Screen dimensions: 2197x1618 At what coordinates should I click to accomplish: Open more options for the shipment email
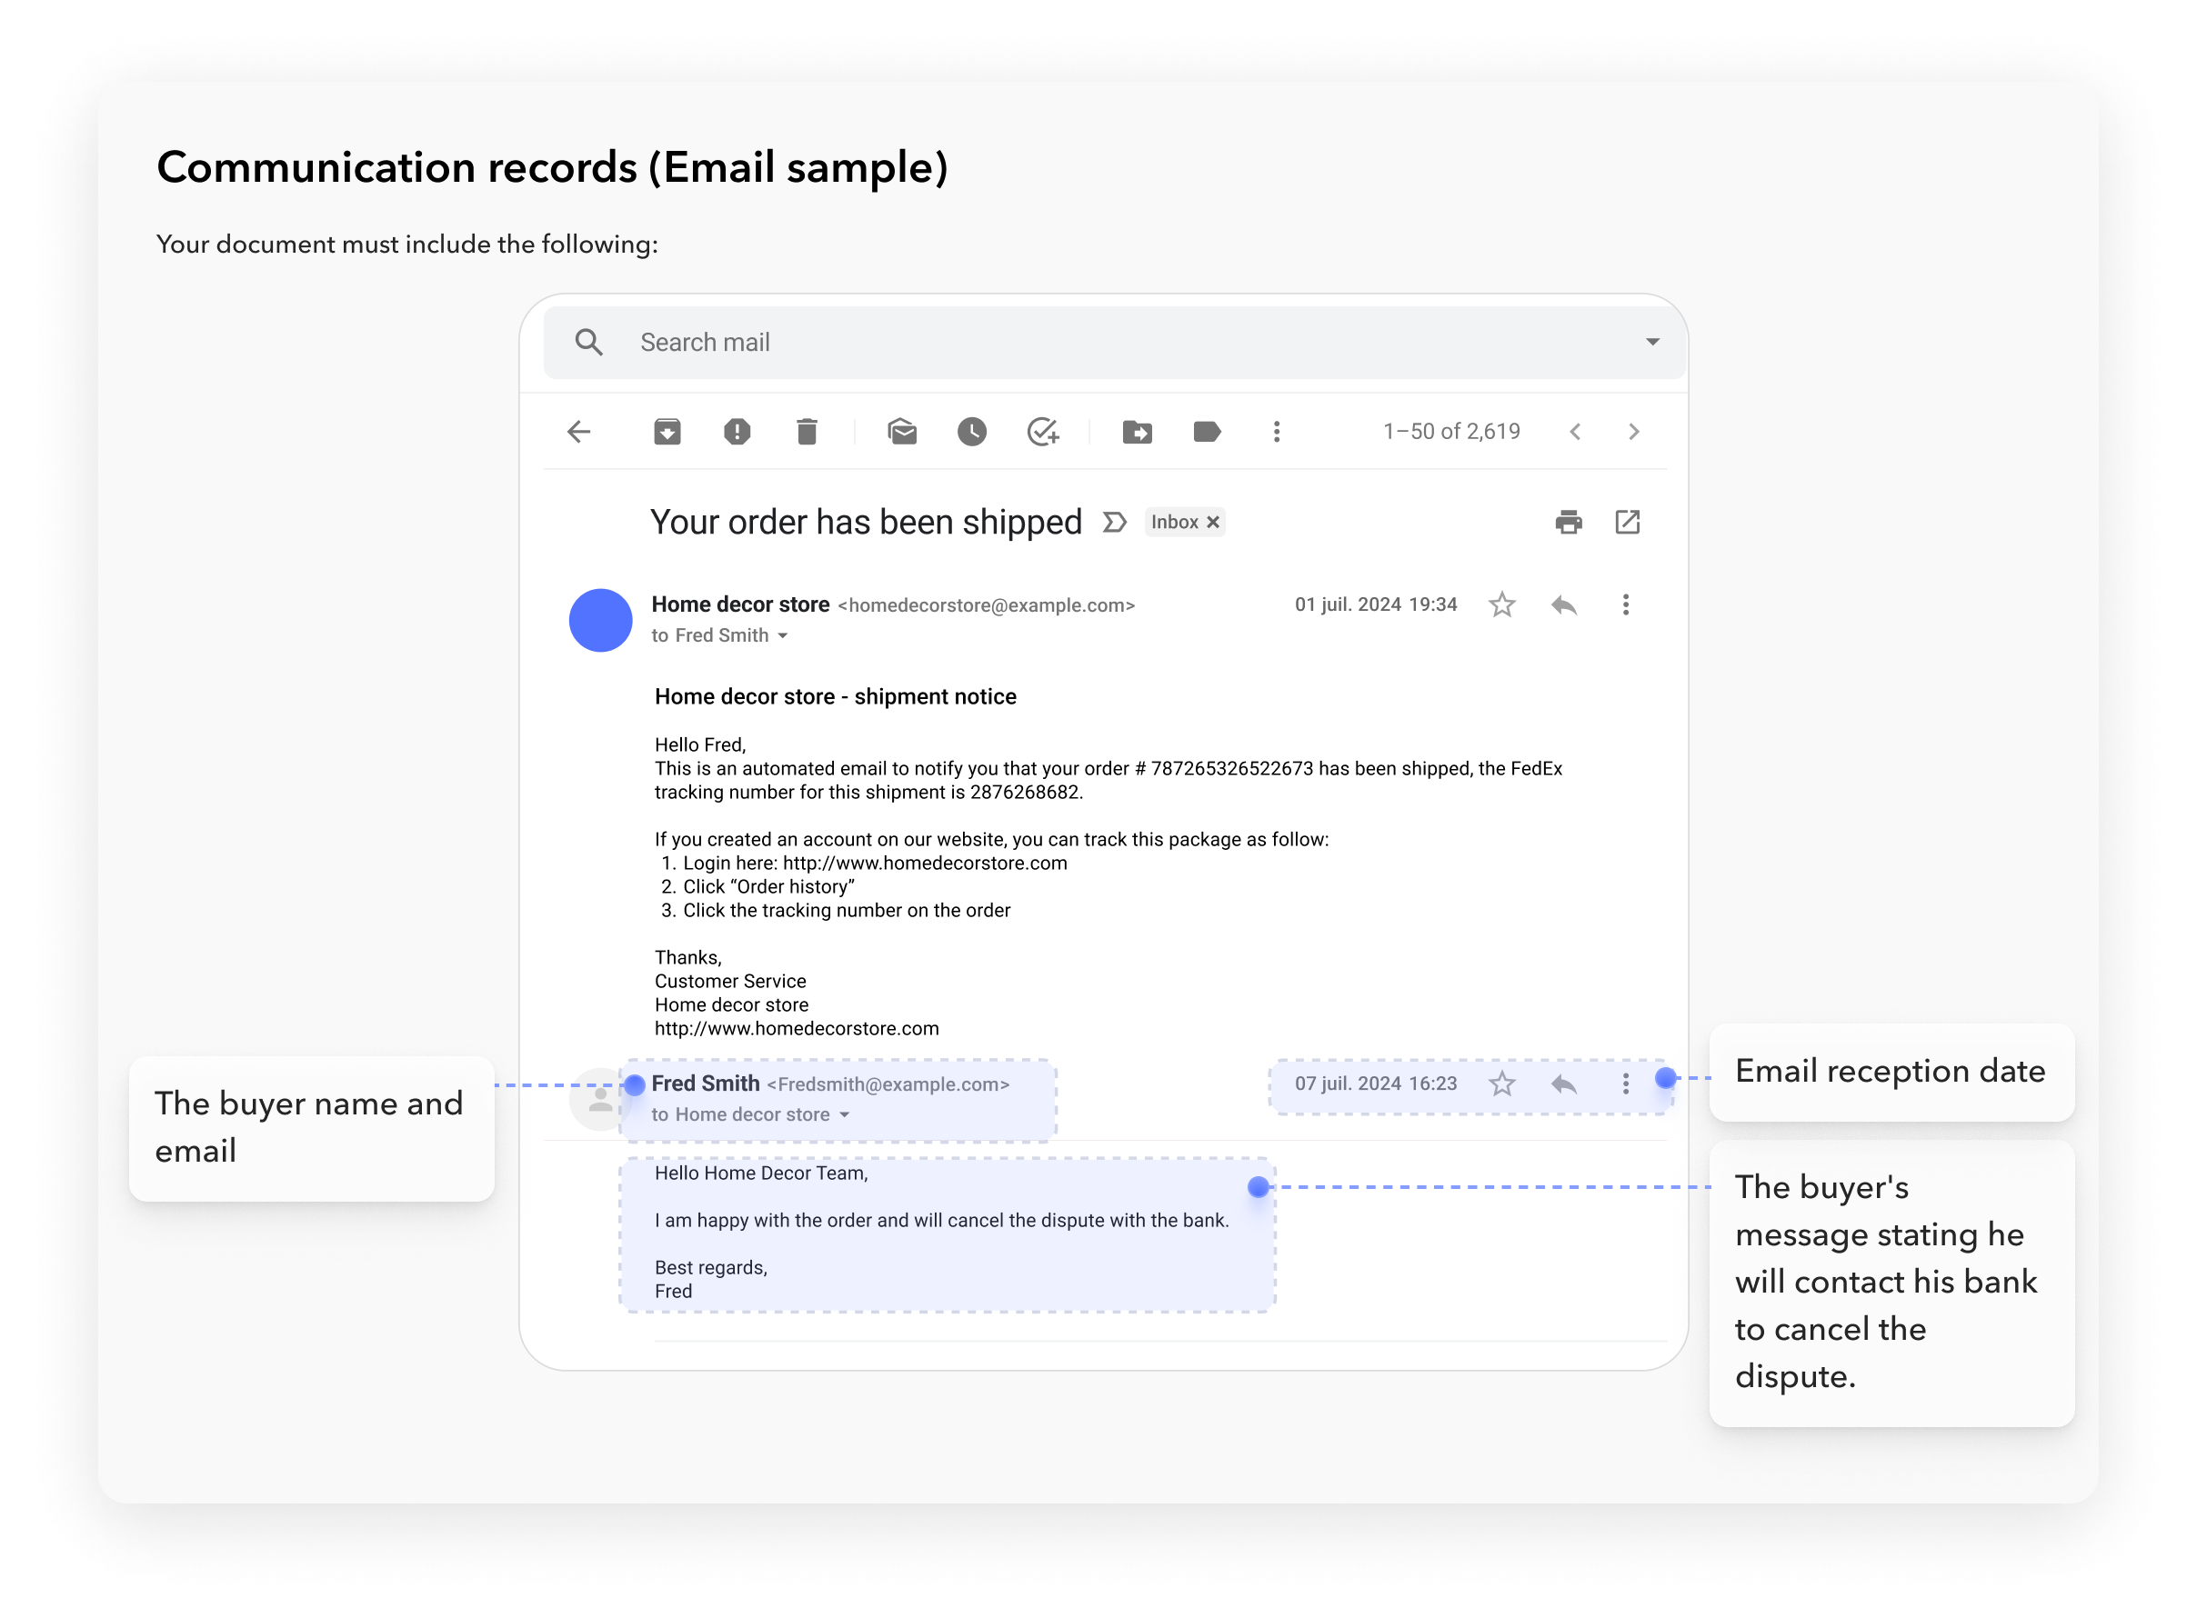pyautogui.click(x=1626, y=604)
